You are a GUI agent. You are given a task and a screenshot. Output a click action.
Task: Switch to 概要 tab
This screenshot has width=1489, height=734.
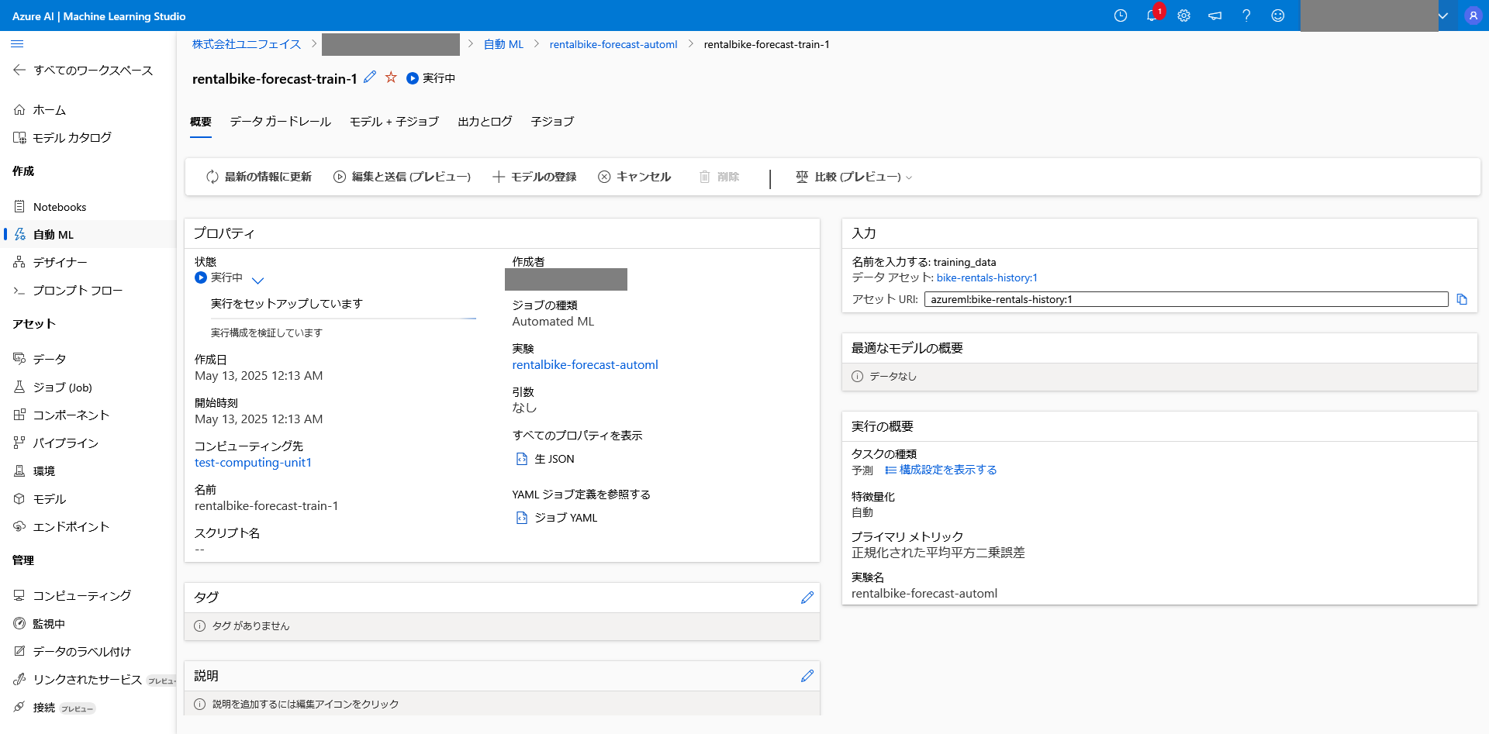tap(201, 122)
